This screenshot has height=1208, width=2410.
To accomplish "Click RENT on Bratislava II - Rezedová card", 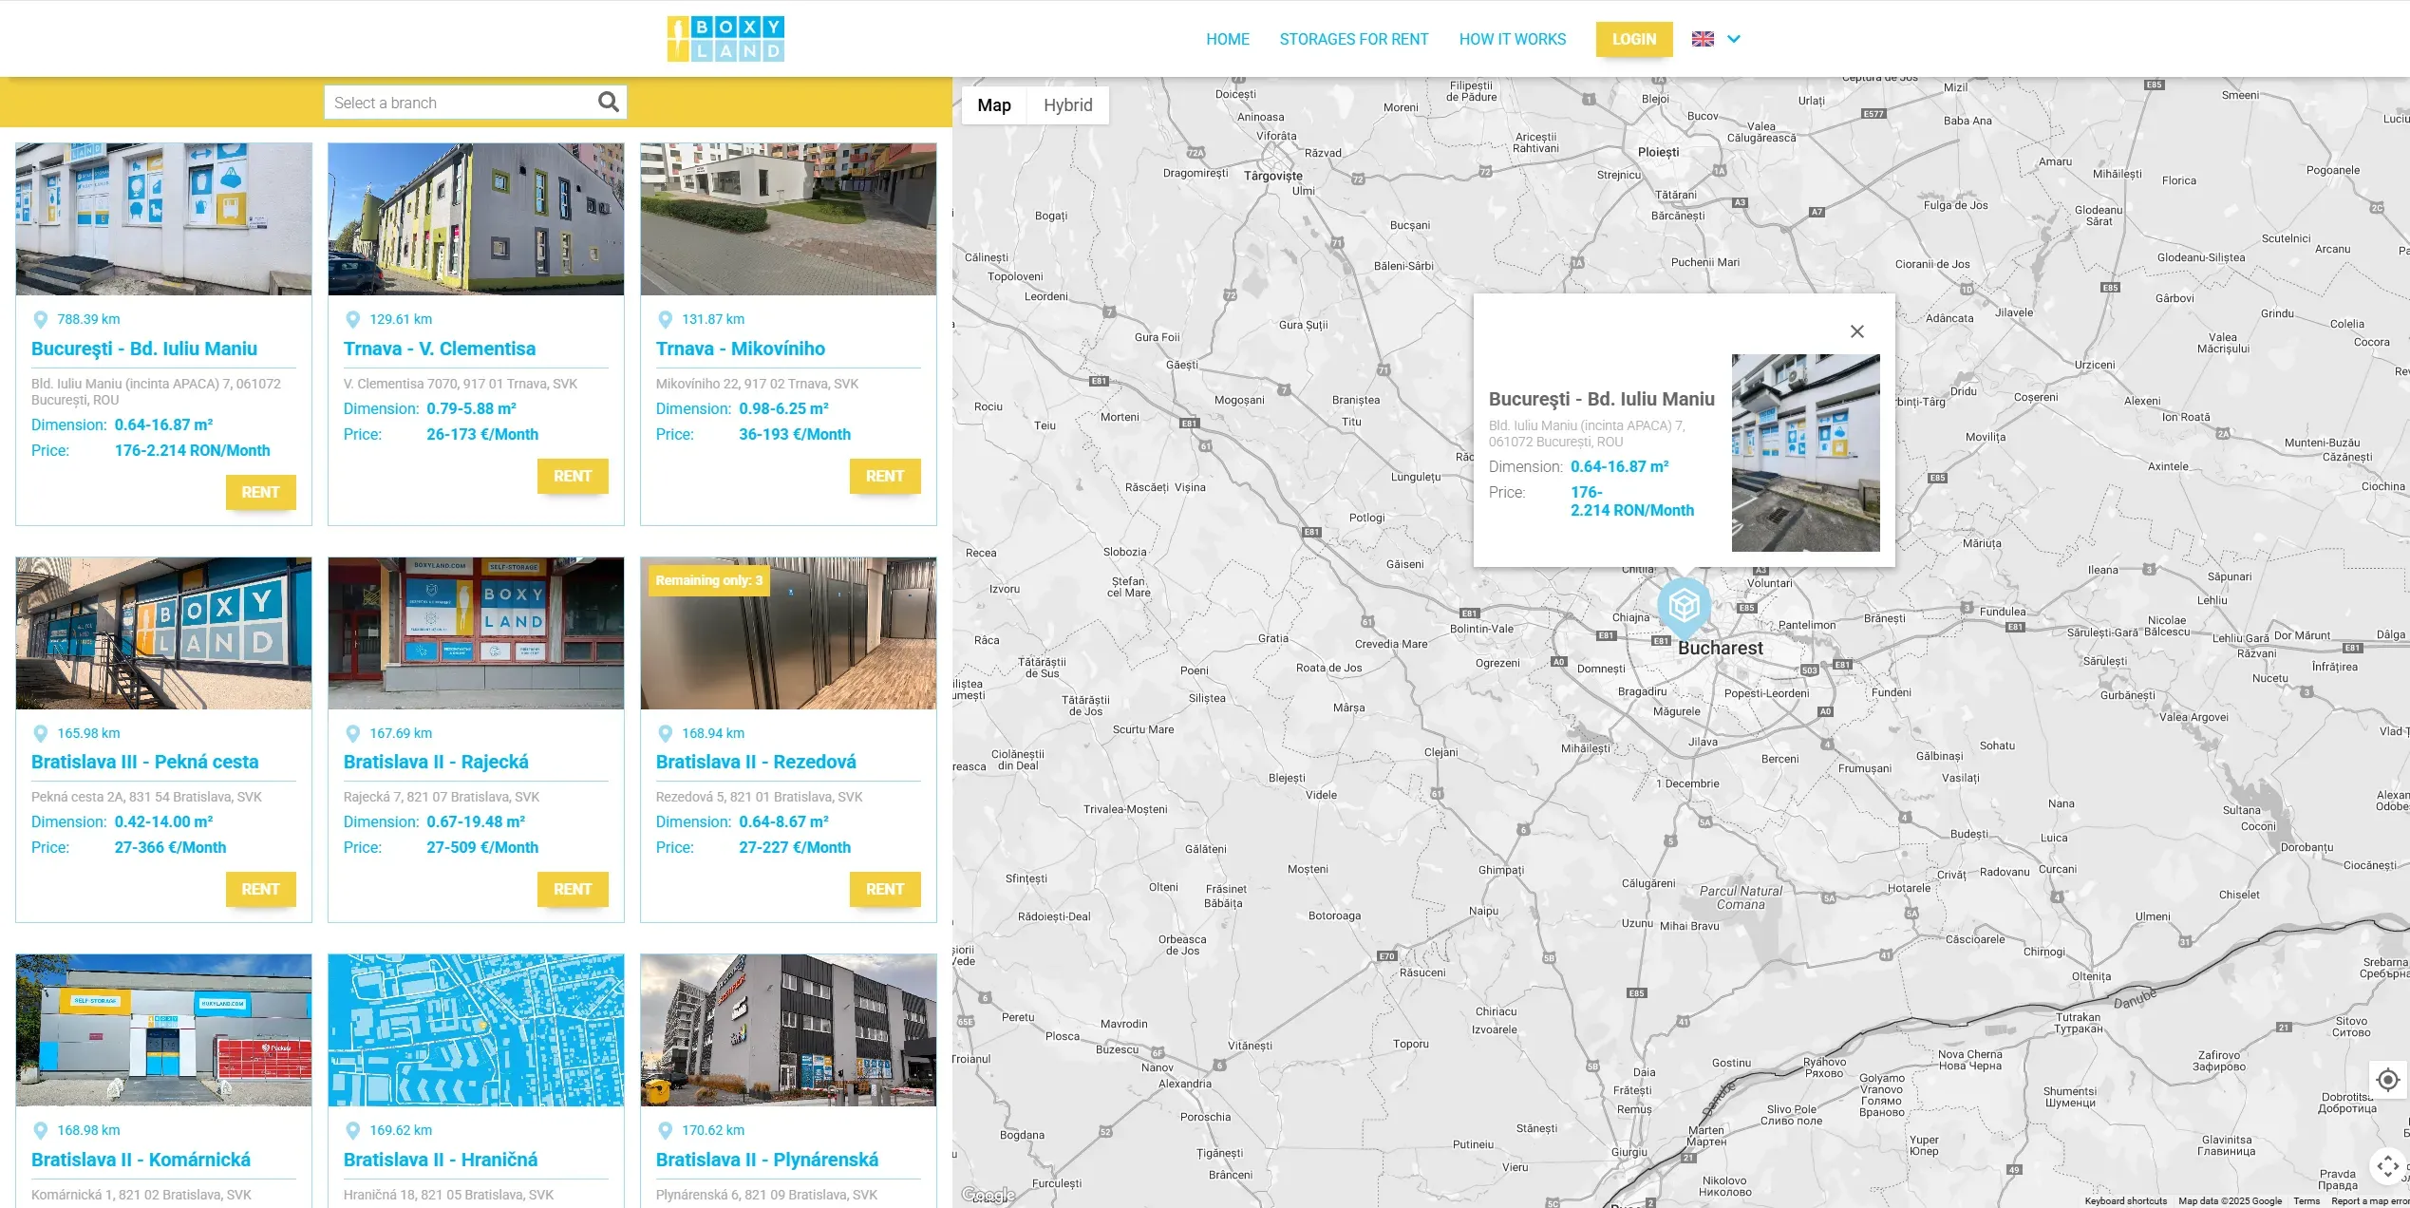I will (885, 889).
